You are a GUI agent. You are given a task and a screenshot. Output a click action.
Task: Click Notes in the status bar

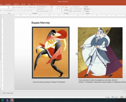(107, 97)
